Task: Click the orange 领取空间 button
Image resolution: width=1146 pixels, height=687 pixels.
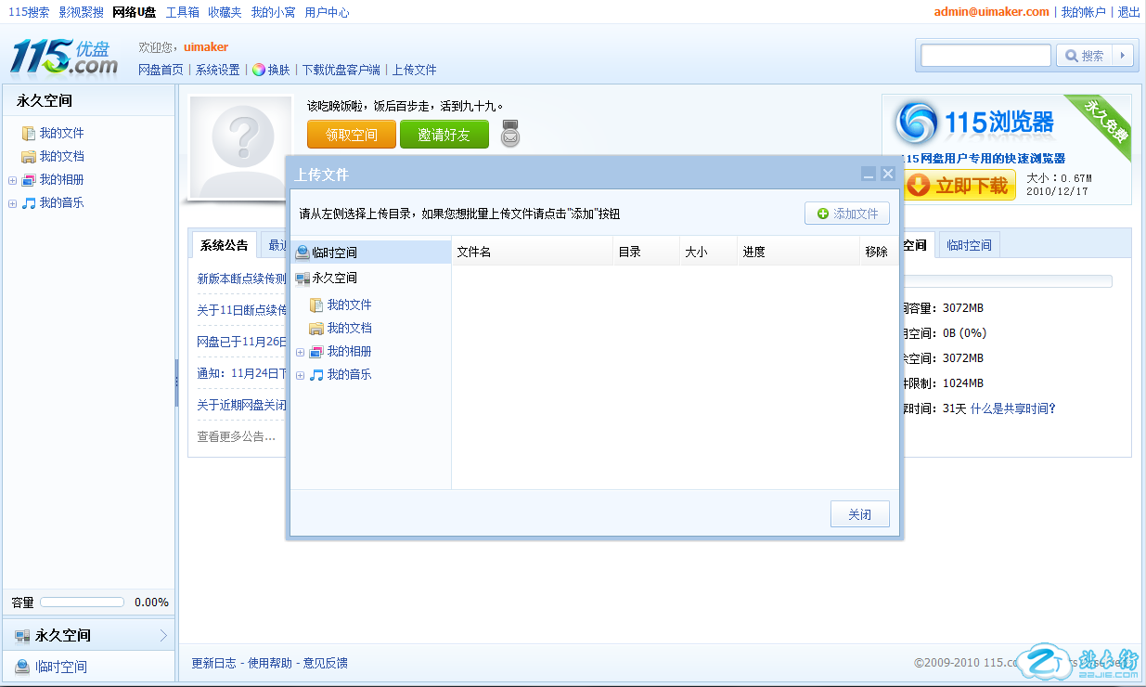Action: click(351, 135)
